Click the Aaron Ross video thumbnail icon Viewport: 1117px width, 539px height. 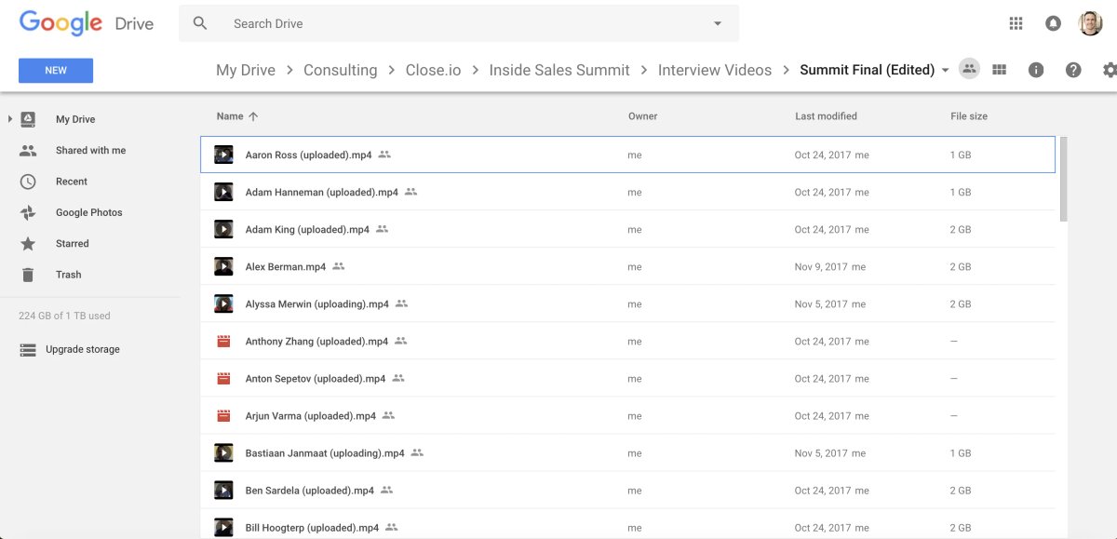[x=223, y=155]
